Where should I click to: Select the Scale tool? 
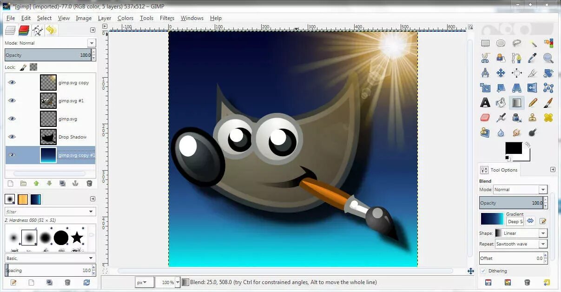(x=485, y=88)
